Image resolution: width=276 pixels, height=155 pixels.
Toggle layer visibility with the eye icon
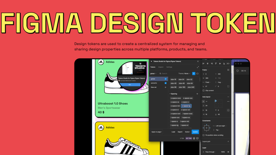(x=228, y=152)
